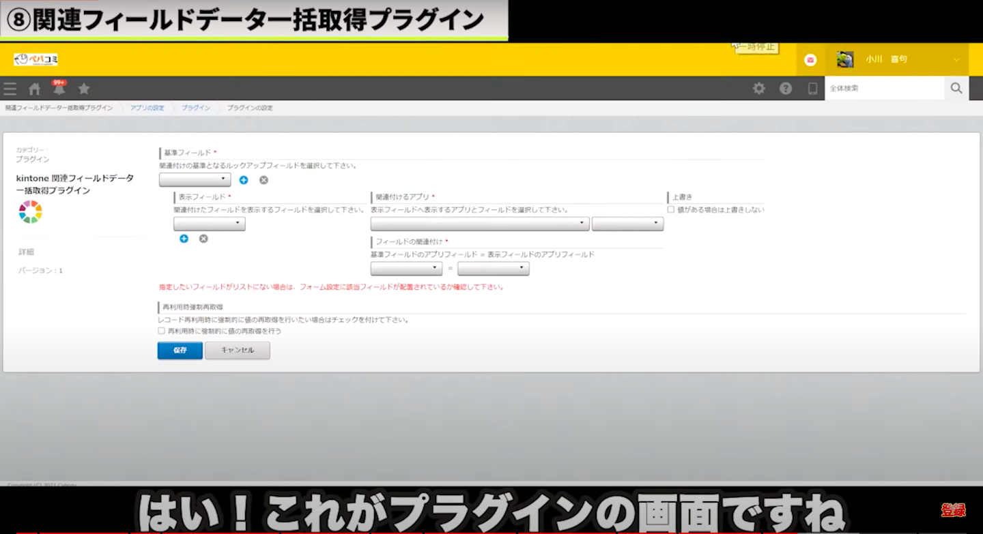
Task: Click the mobile view phone icon
Action: (x=812, y=88)
